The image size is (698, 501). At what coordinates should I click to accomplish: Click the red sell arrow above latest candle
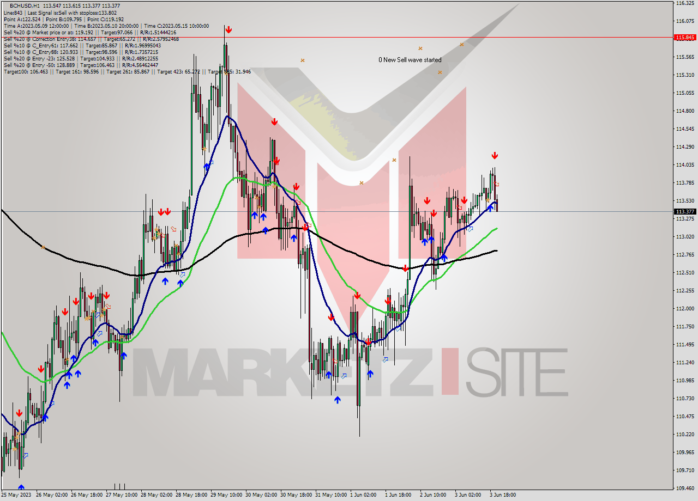[495, 156]
